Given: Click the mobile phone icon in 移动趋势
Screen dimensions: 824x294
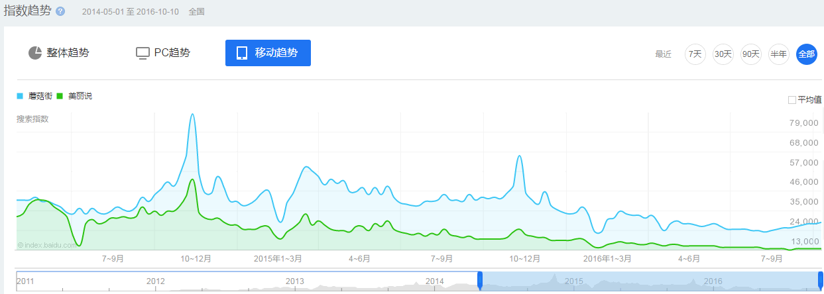Looking at the screenshot, I should tap(242, 53).
